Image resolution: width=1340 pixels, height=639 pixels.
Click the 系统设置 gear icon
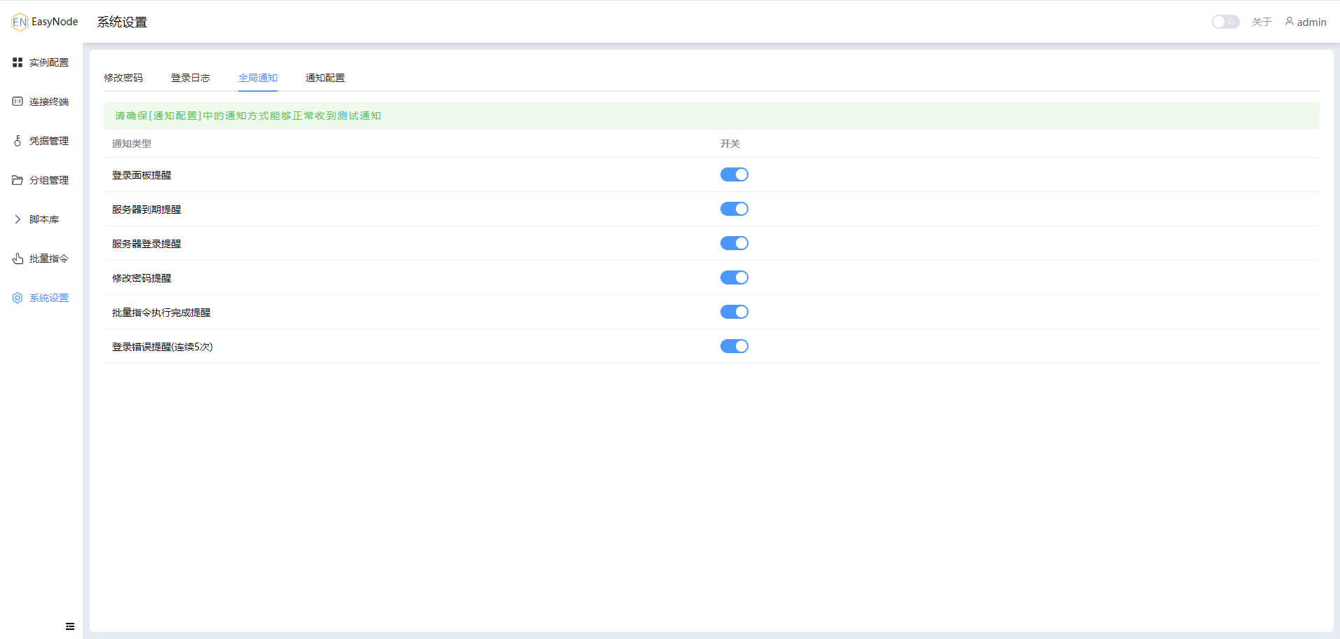point(18,298)
